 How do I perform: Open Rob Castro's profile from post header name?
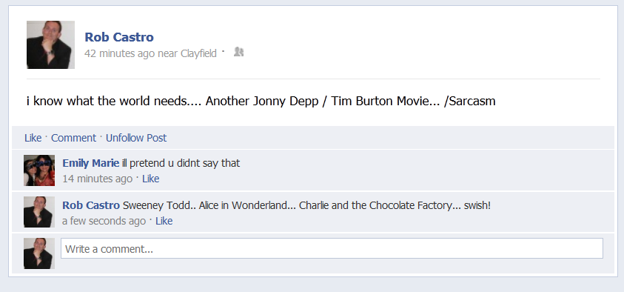(119, 37)
